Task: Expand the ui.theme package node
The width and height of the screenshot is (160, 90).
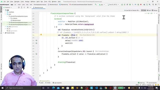Action: click(9, 18)
